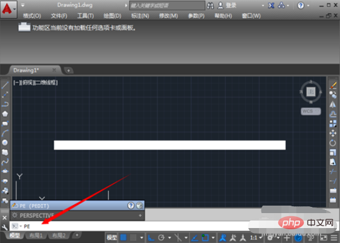Open the 格式(O) menu
The height and width of the screenshot is (243, 340).
tap(32, 16)
